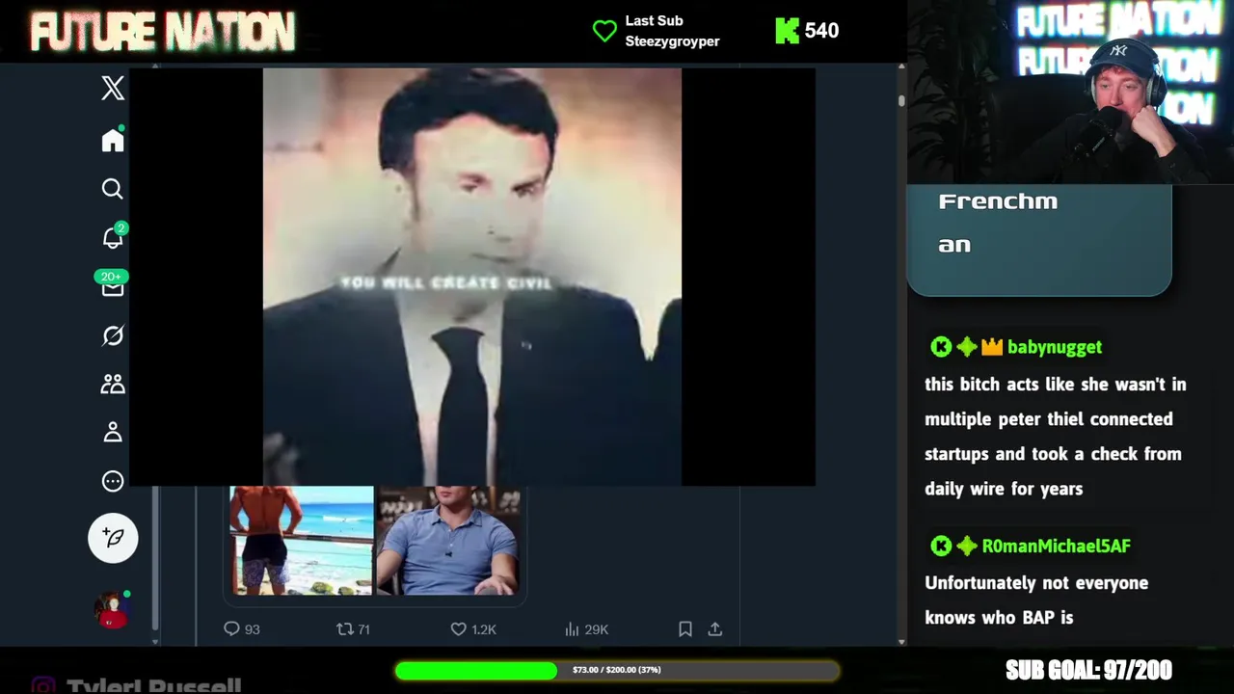Viewport: 1234px width, 694px height.
Task: Click the Frenchman chat bubble
Action: click(x=1039, y=239)
